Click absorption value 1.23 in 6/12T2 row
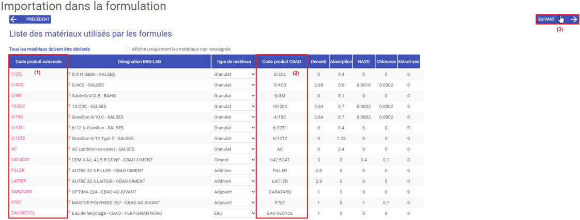 (341, 138)
